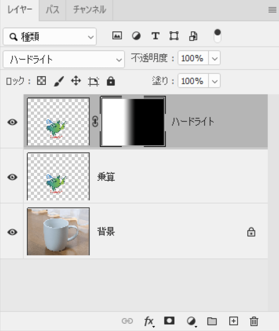This screenshot has width=279, height=331.
Task: Click the 不透明度 100% value field
Action: click(193, 58)
